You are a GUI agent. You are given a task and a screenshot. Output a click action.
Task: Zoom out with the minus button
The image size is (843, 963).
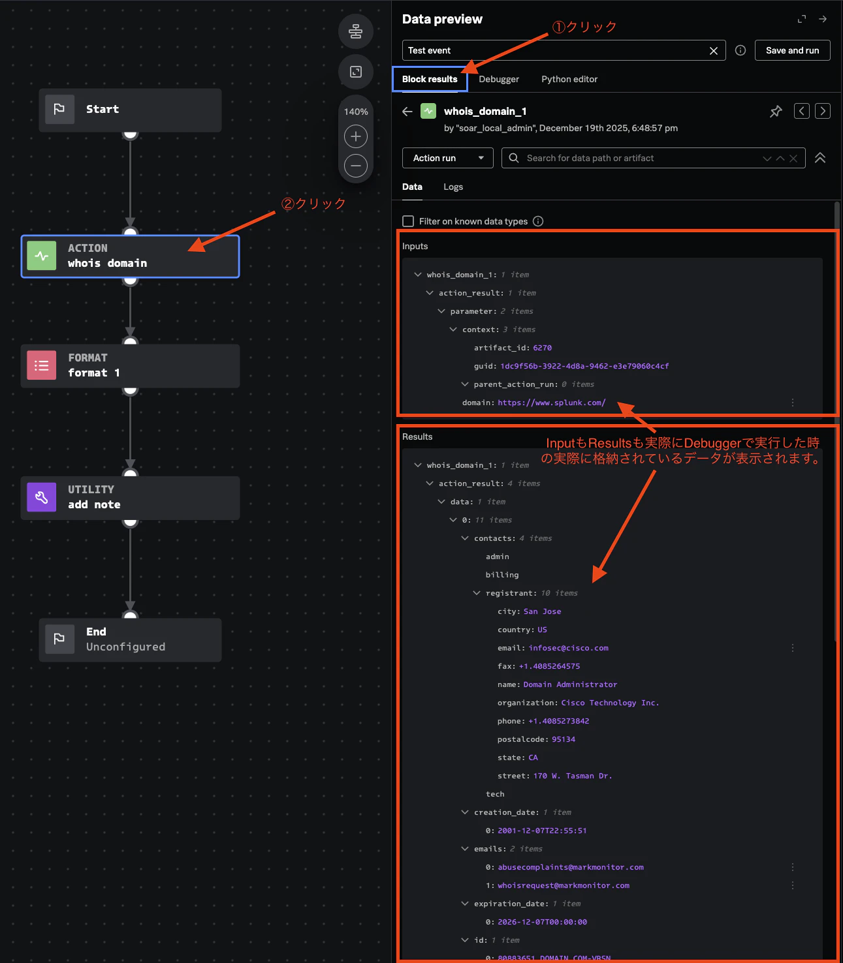(x=356, y=166)
